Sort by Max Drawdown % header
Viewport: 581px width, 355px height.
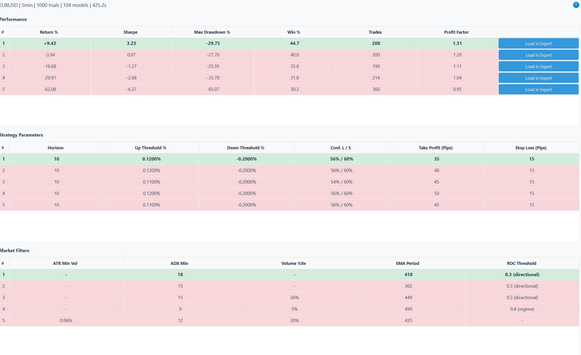coord(212,32)
